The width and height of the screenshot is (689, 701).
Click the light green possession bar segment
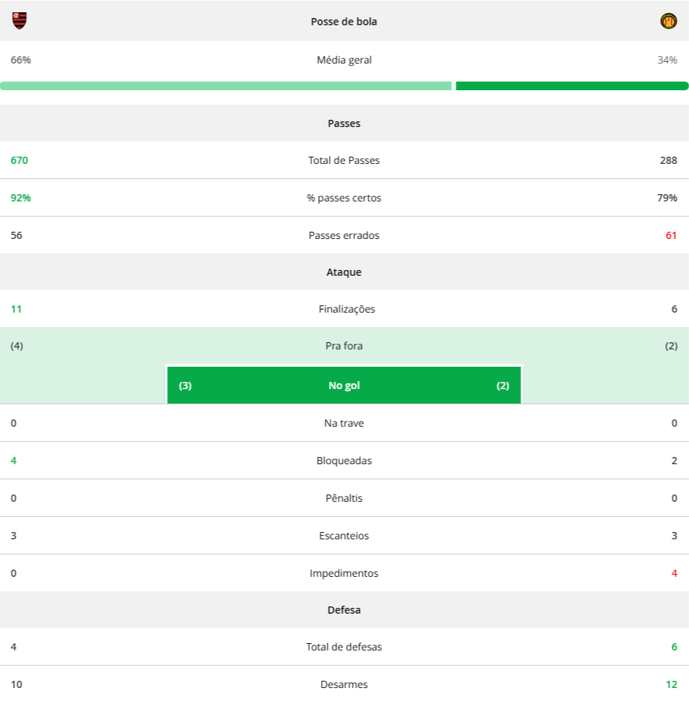226,86
